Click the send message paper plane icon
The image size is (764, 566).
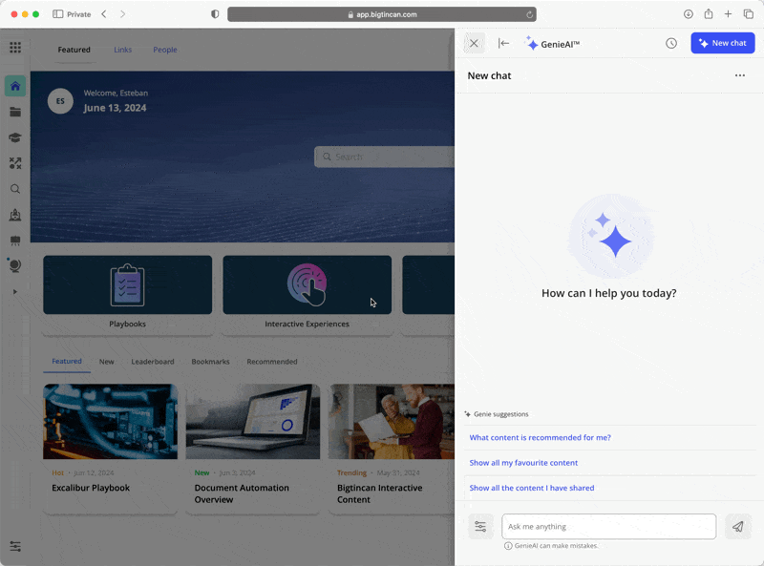(737, 526)
